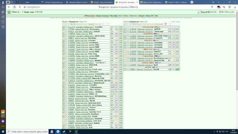Click the green $29 price in LoboGB row

(x=177, y=69)
